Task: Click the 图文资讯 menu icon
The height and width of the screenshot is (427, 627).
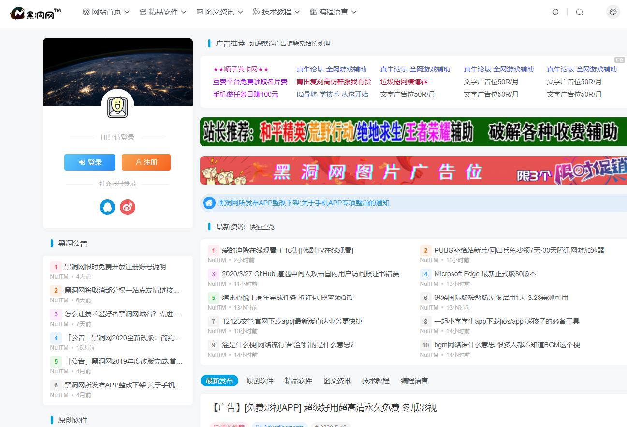Action: (200, 12)
